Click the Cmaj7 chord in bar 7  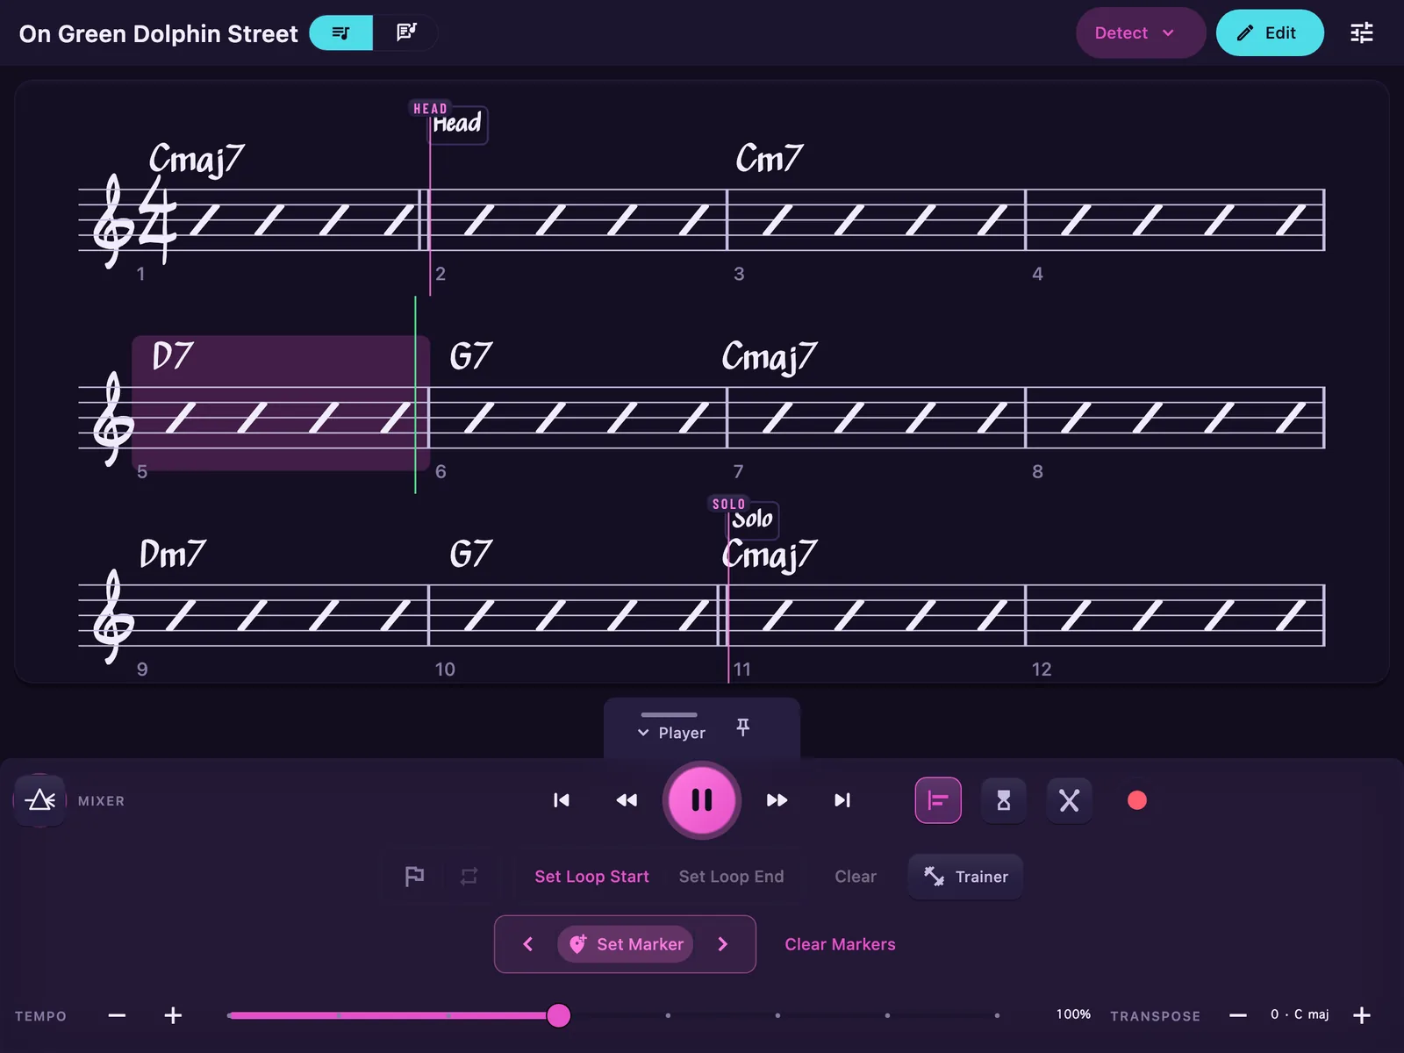[770, 358]
